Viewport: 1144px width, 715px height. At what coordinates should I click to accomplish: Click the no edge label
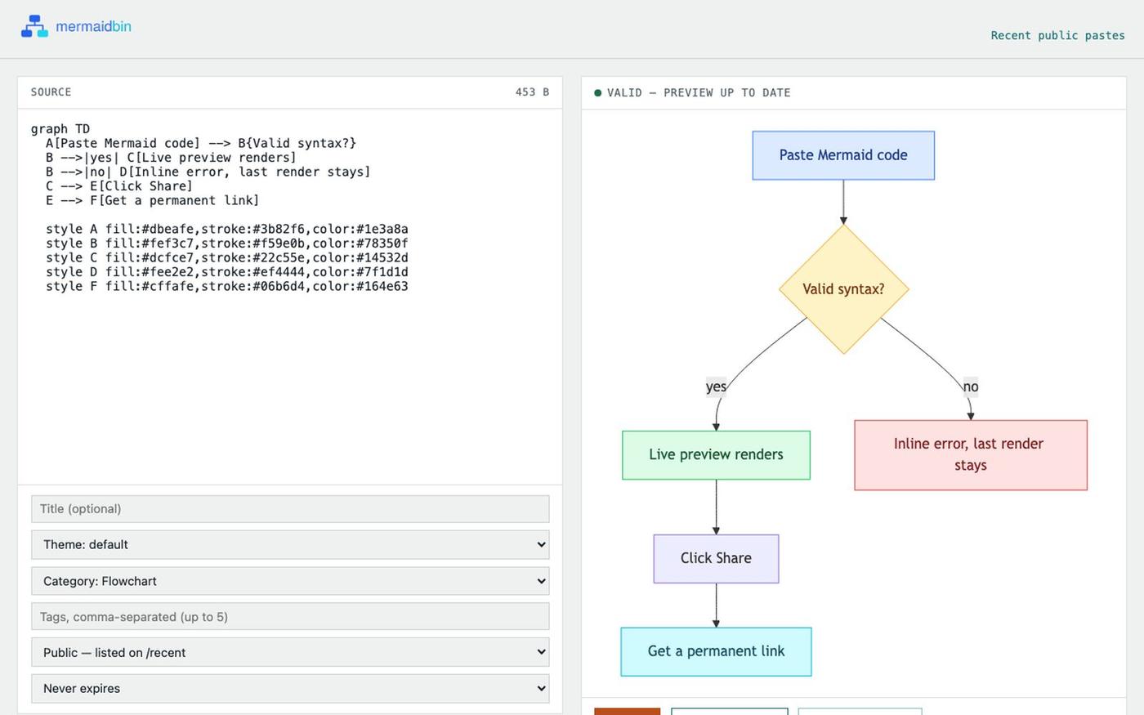tap(970, 387)
